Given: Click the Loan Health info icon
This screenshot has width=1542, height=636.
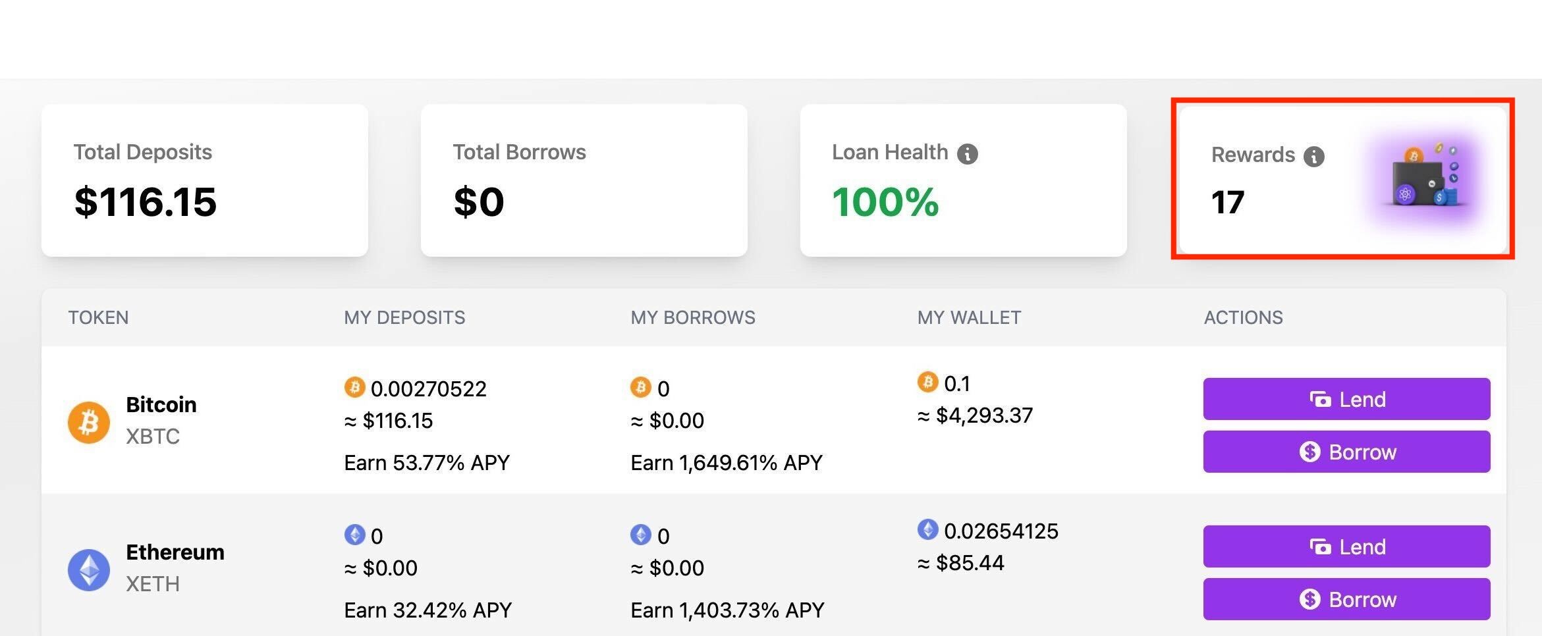Looking at the screenshot, I should 967,154.
